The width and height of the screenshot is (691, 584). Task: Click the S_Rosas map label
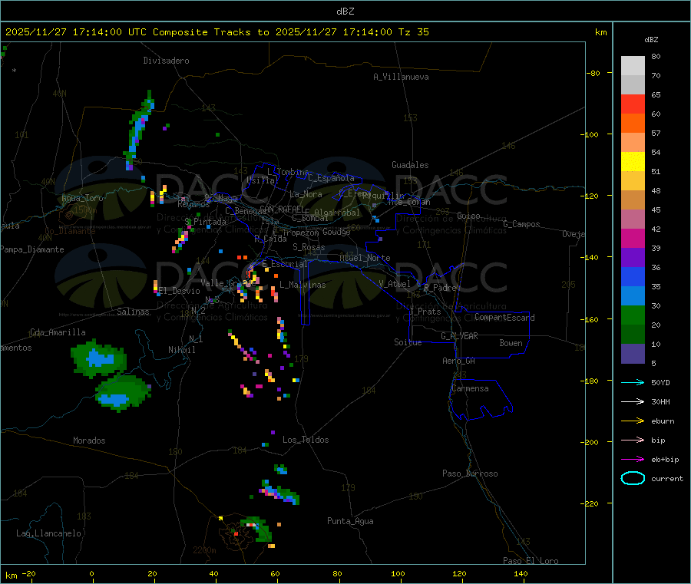(309, 247)
